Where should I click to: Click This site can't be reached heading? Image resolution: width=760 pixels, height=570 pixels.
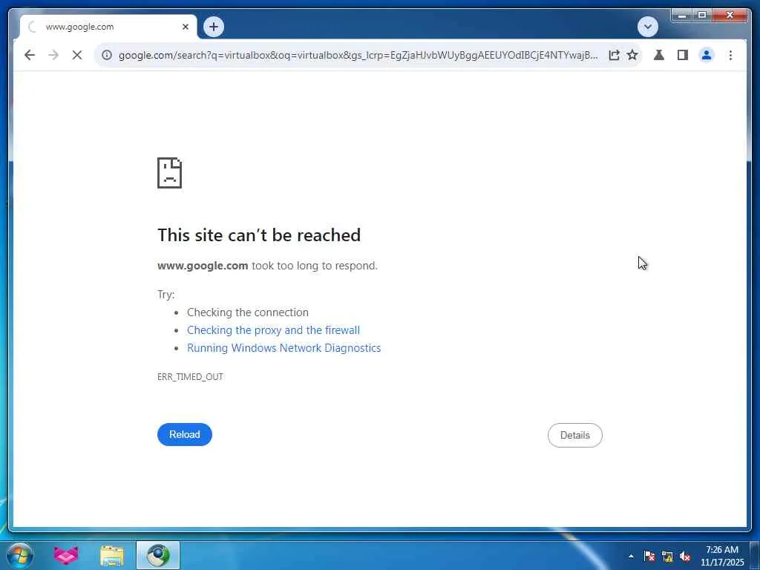(x=259, y=235)
